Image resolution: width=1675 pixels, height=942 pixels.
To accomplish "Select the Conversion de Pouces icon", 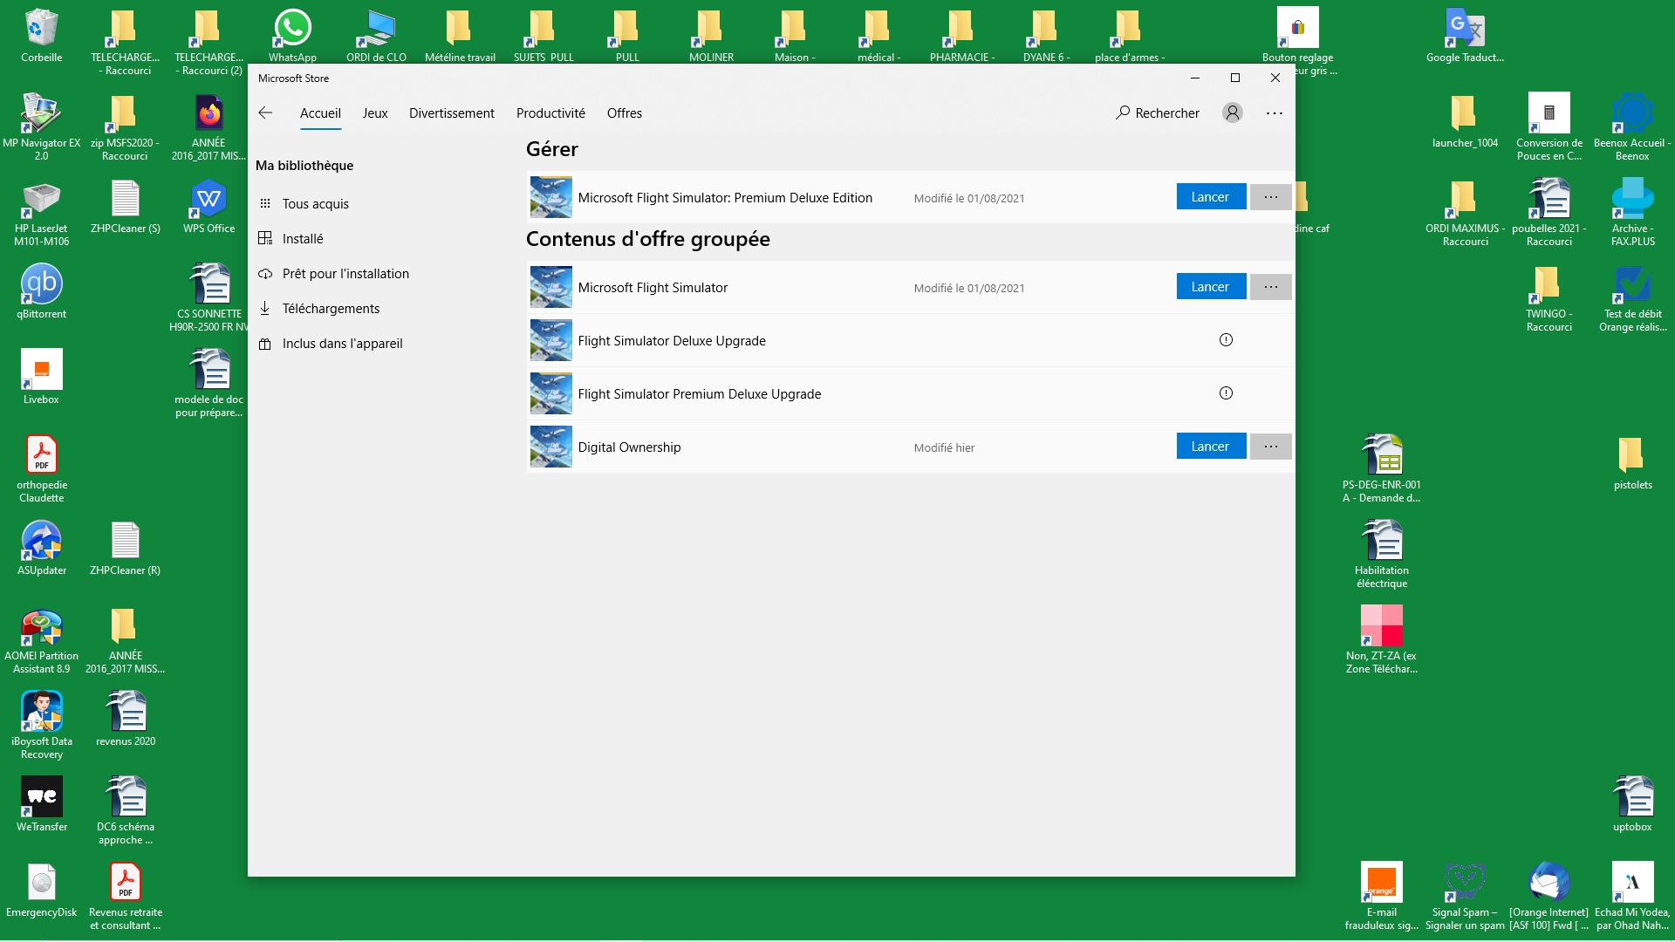I will (x=1549, y=127).
